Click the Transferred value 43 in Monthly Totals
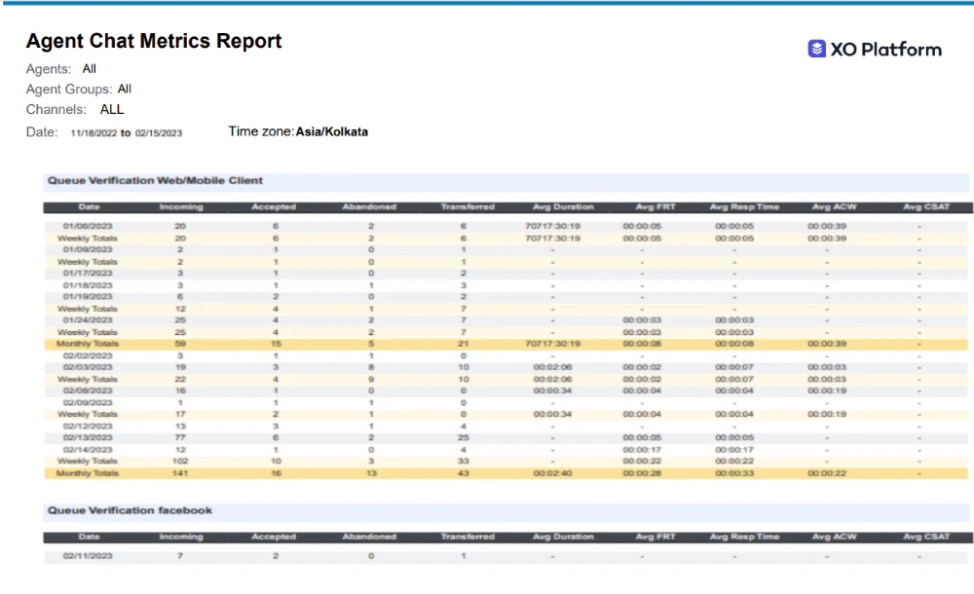Screen dimensions: 974x594 pos(462,472)
